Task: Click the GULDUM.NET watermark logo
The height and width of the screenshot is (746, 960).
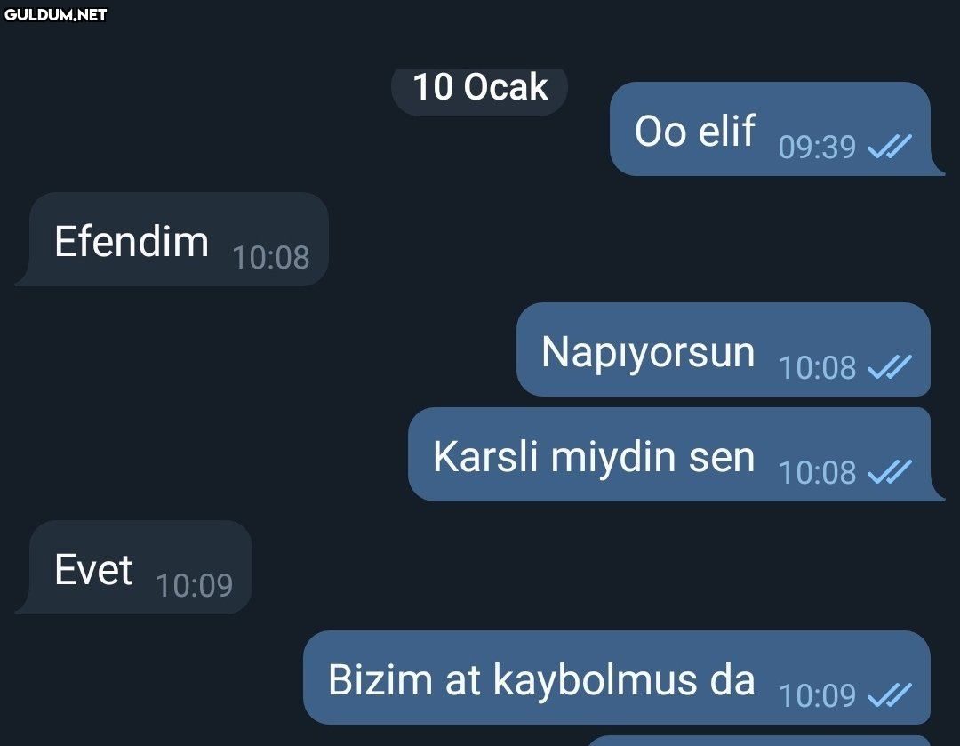Action: click(x=56, y=15)
